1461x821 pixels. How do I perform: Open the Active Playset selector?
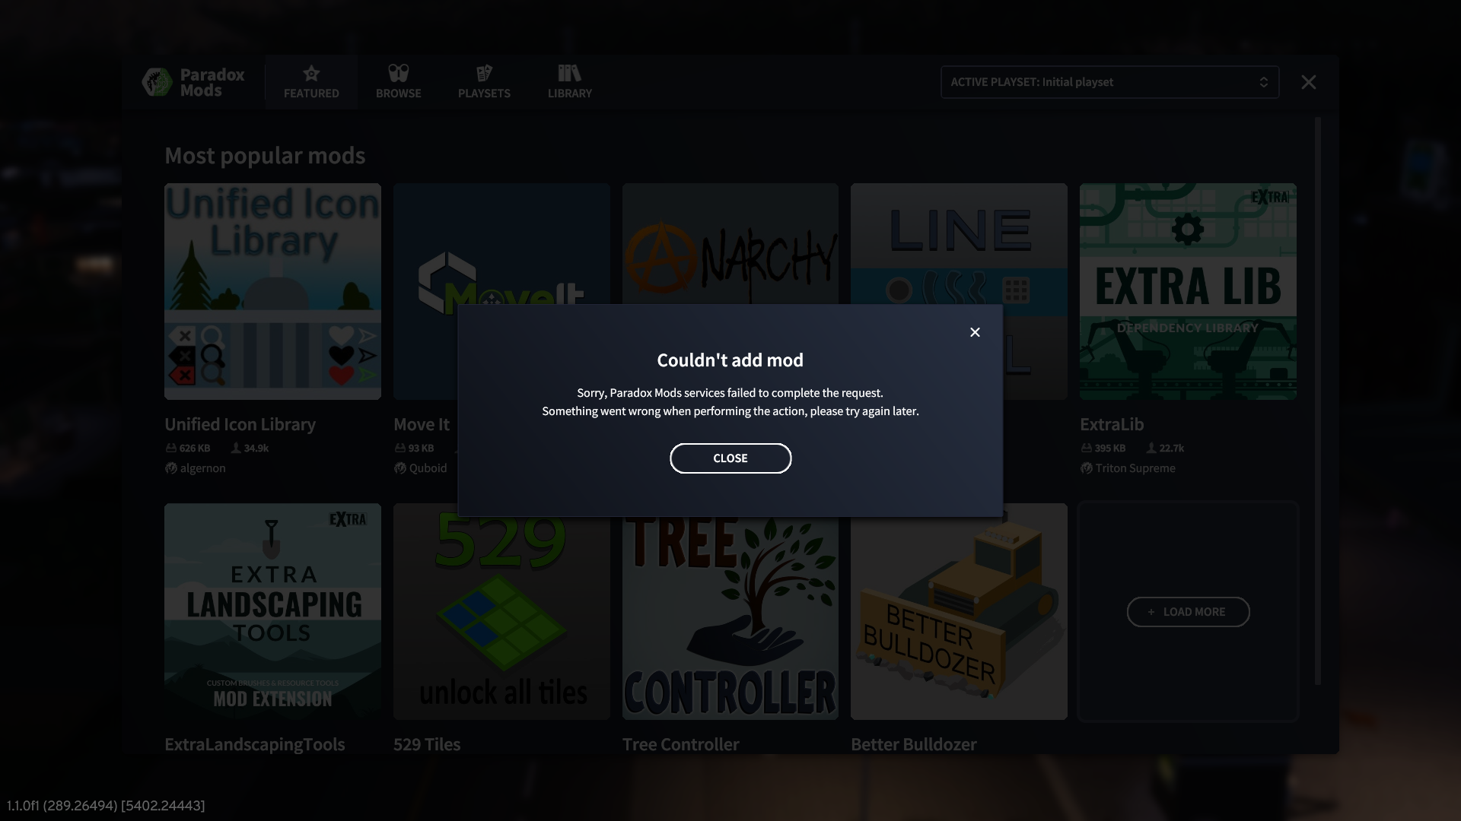pyautogui.click(x=1109, y=81)
